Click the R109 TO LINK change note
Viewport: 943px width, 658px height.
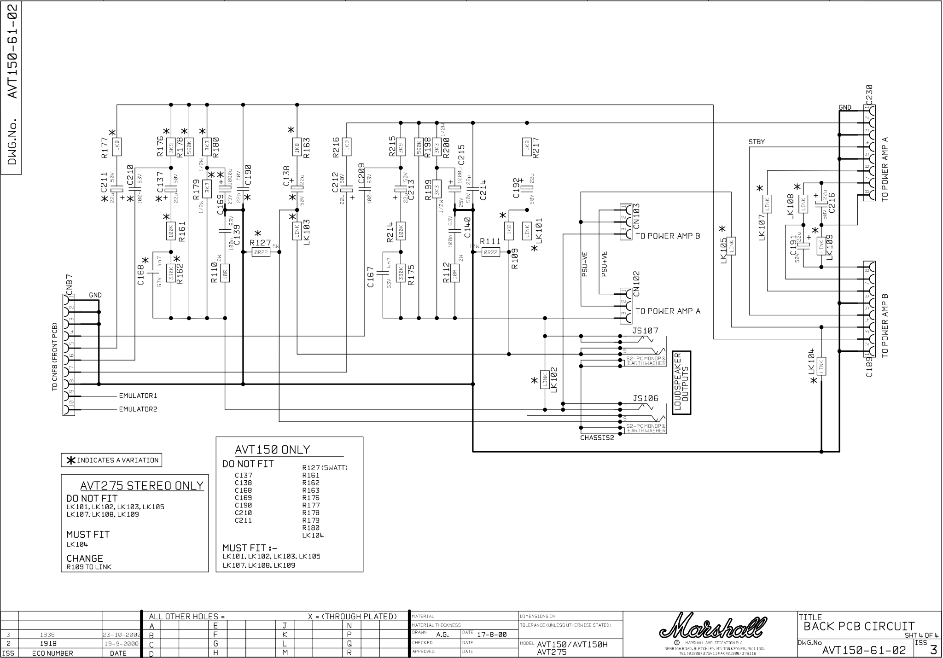point(89,567)
